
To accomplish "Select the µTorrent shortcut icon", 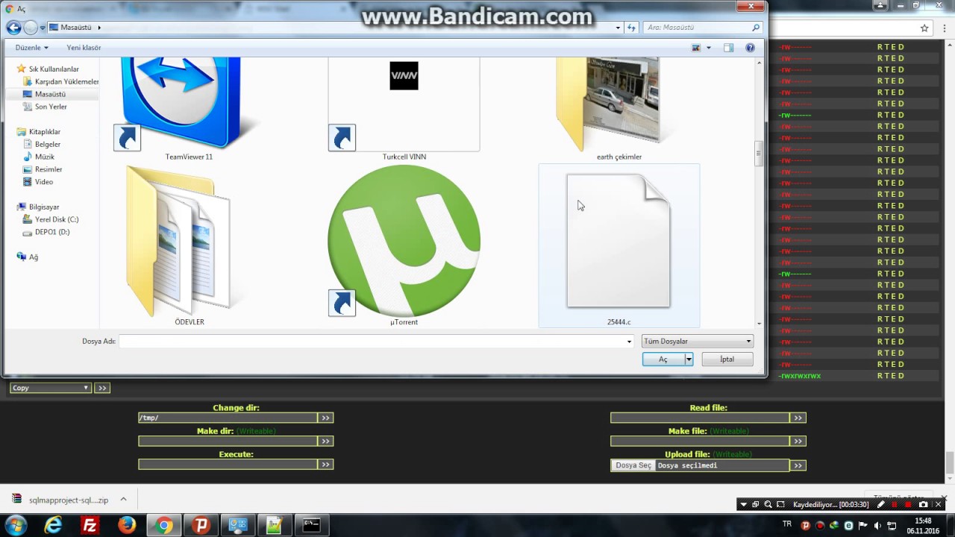I will click(x=404, y=240).
